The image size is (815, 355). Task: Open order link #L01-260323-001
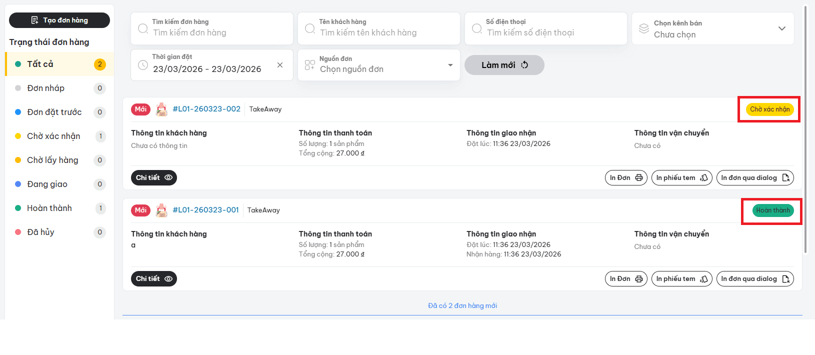205,210
